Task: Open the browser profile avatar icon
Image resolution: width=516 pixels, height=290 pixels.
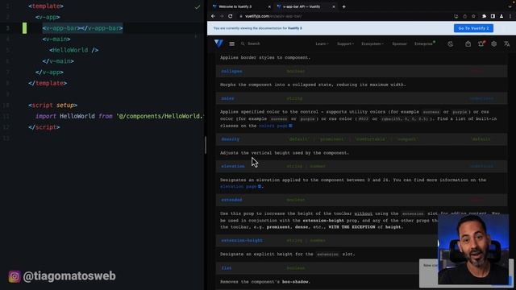Action: click(501, 16)
